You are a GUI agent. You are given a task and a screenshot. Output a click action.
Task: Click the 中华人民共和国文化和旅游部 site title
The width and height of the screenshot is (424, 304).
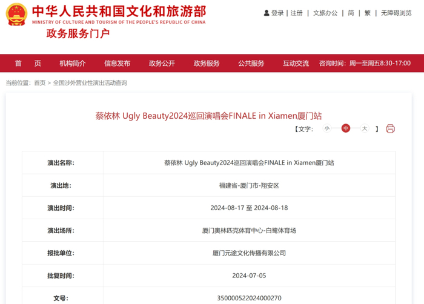coord(119,12)
